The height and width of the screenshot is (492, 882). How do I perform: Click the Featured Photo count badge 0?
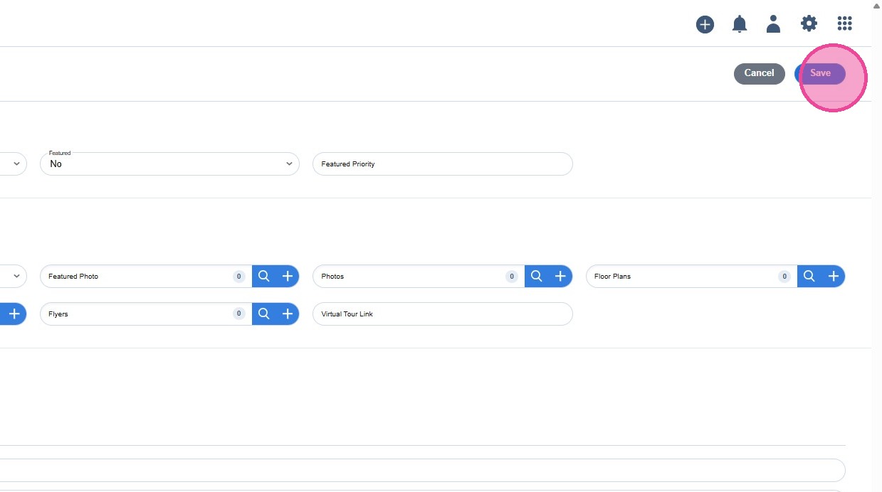tap(239, 277)
